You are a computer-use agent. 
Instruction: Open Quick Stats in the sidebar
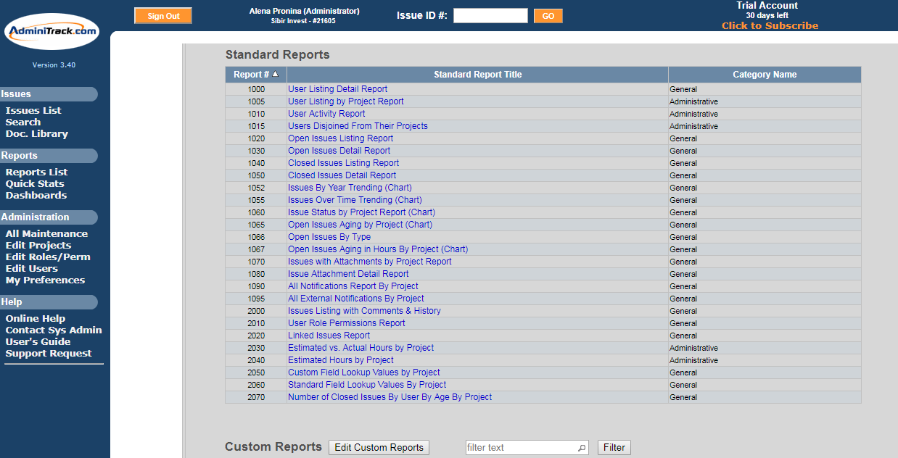[36, 184]
